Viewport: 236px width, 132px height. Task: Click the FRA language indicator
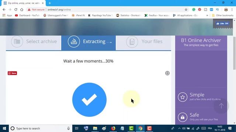210,128
